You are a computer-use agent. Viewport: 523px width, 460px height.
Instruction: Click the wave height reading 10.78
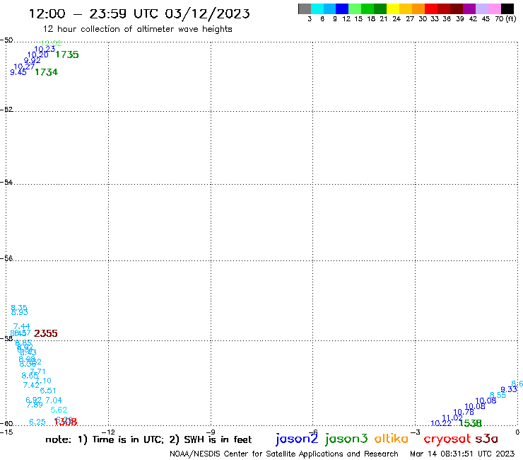point(464,412)
